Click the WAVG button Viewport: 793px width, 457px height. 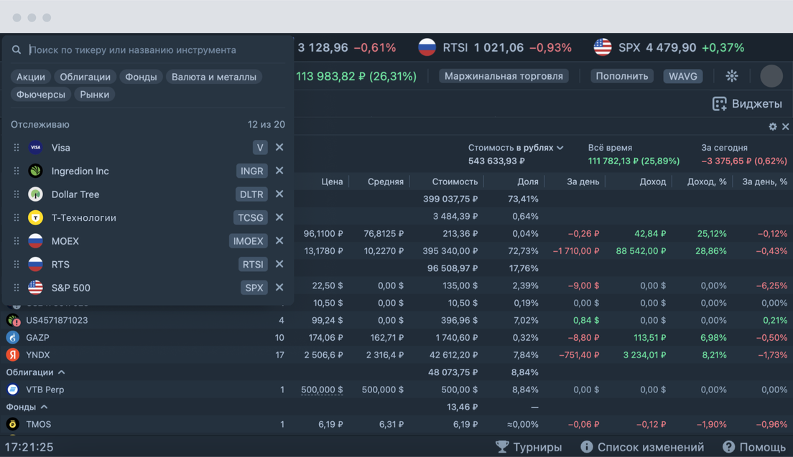[x=683, y=76]
